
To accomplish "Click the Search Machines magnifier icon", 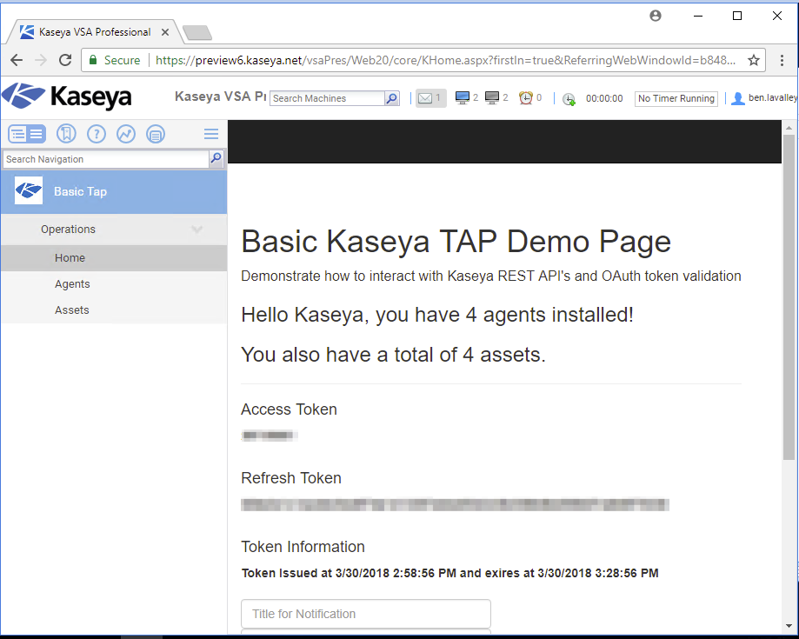I will 392,98.
